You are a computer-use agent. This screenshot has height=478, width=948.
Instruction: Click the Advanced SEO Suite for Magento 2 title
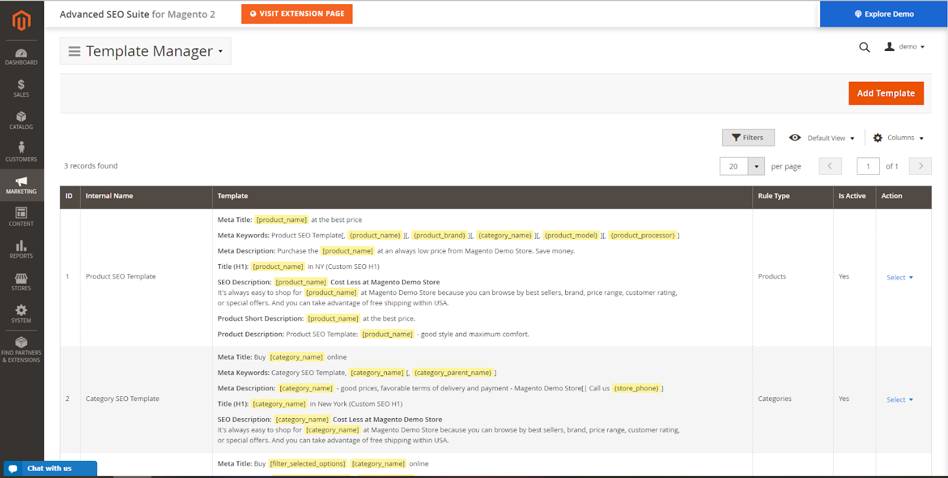click(x=137, y=14)
